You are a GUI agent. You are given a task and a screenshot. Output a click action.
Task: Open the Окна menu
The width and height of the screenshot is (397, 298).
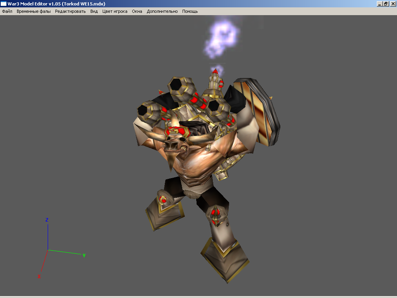pos(137,11)
